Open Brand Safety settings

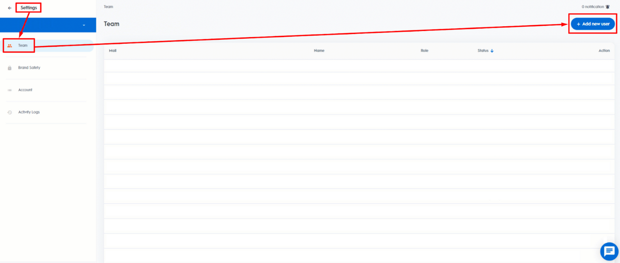tap(29, 68)
